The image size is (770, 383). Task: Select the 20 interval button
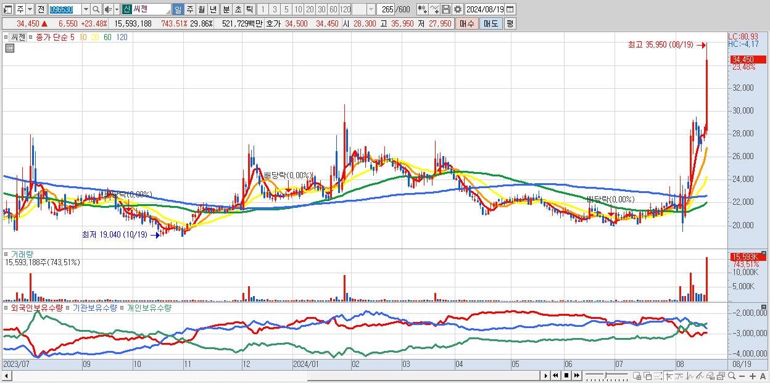[x=310, y=9]
